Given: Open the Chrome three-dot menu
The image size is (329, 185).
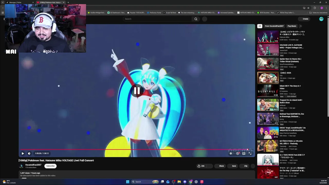Looking at the screenshot, I should [x=326, y=8].
